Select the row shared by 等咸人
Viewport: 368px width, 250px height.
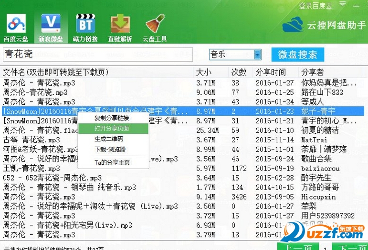click(x=183, y=102)
